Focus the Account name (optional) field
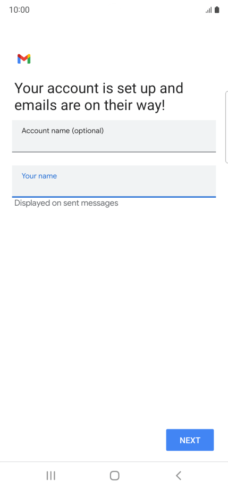The width and height of the screenshot is (228, 490). 114,136
